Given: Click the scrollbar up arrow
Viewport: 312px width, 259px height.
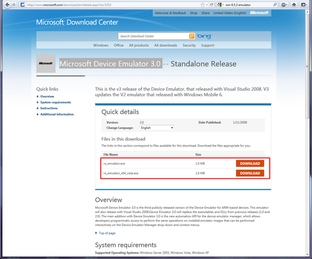Looking at the screenshot, I should tap(308, 12).
